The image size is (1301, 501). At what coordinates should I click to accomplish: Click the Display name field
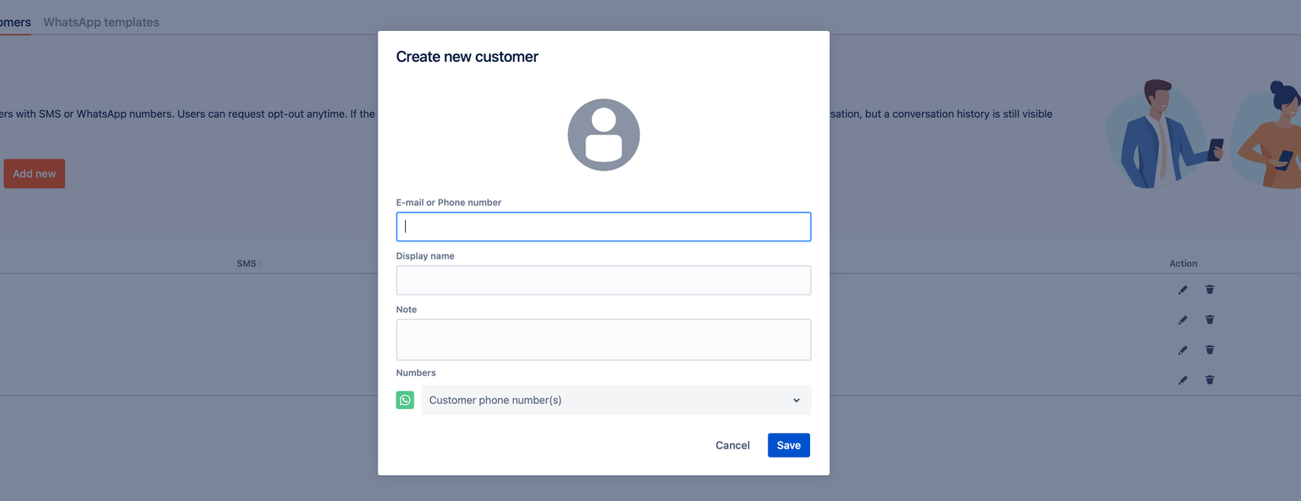point(603,280)
